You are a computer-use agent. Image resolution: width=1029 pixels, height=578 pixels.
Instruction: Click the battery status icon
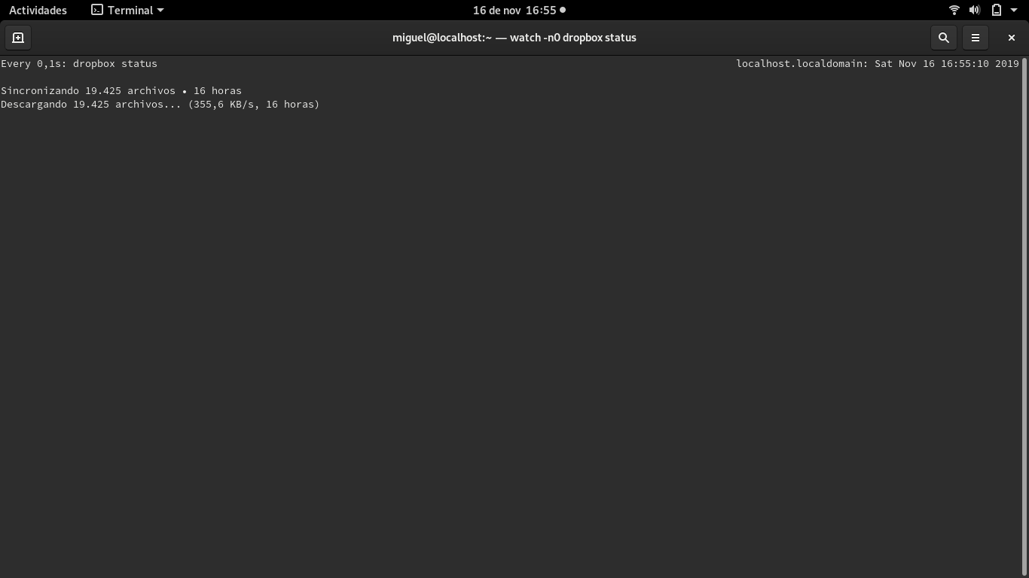point(996,11)
